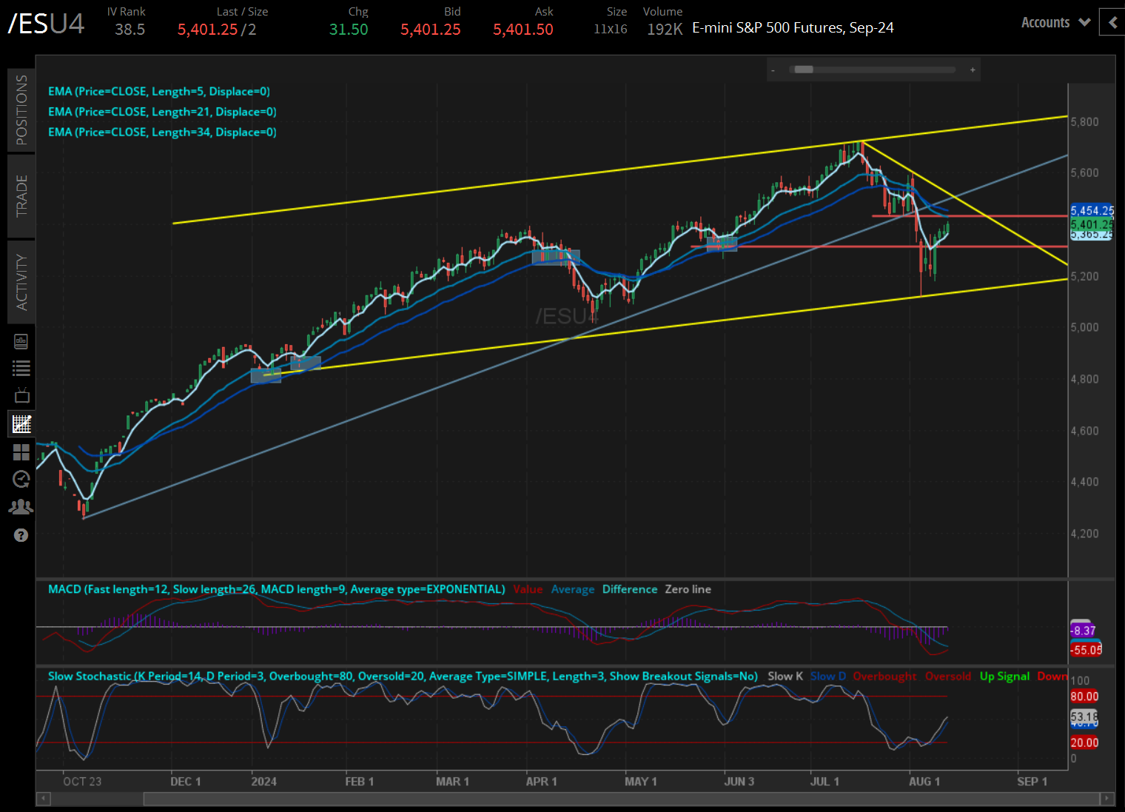The width and height of the screenshot is (1125, 812).
Task: Open the MACD study settings label
Action: pyautogui.click(x=275, y=589)
